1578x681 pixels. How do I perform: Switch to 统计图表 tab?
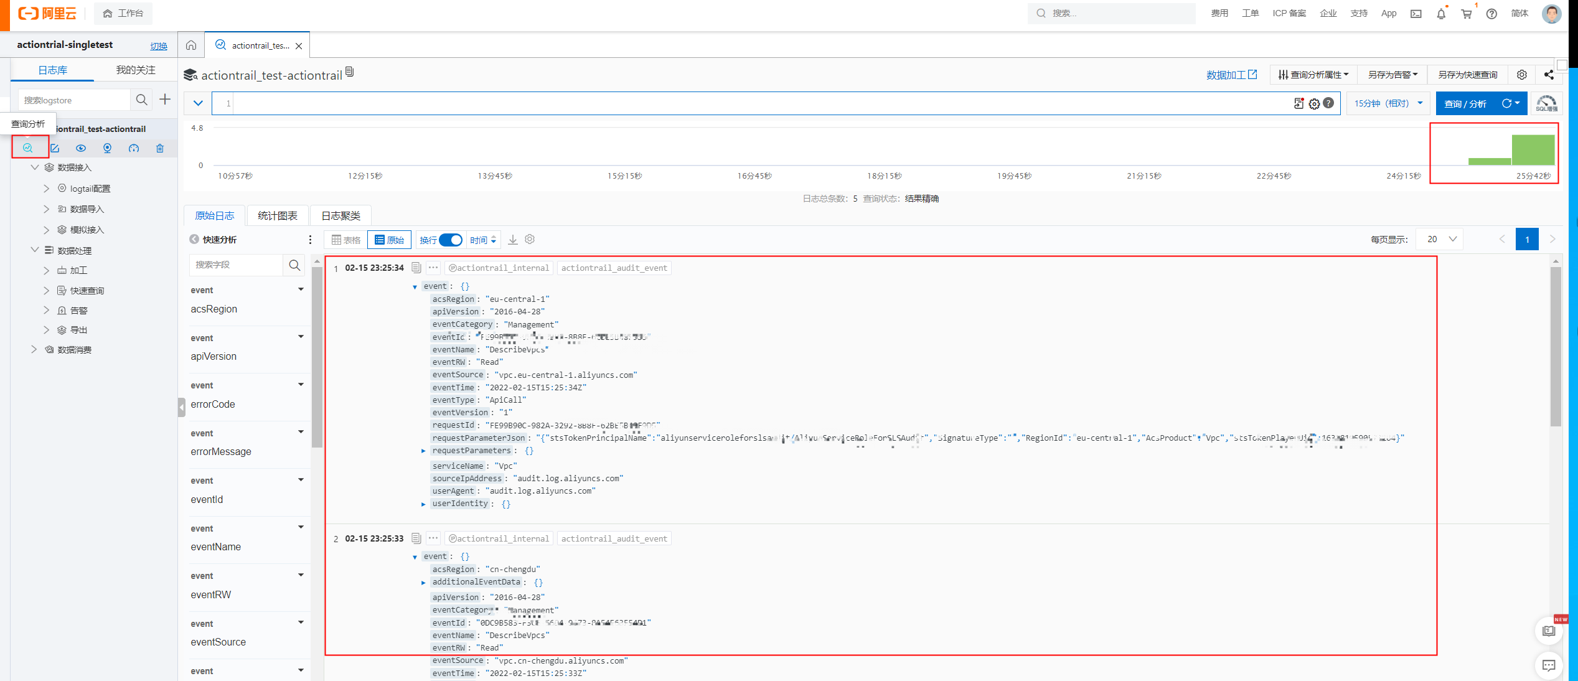pos(278,215)
